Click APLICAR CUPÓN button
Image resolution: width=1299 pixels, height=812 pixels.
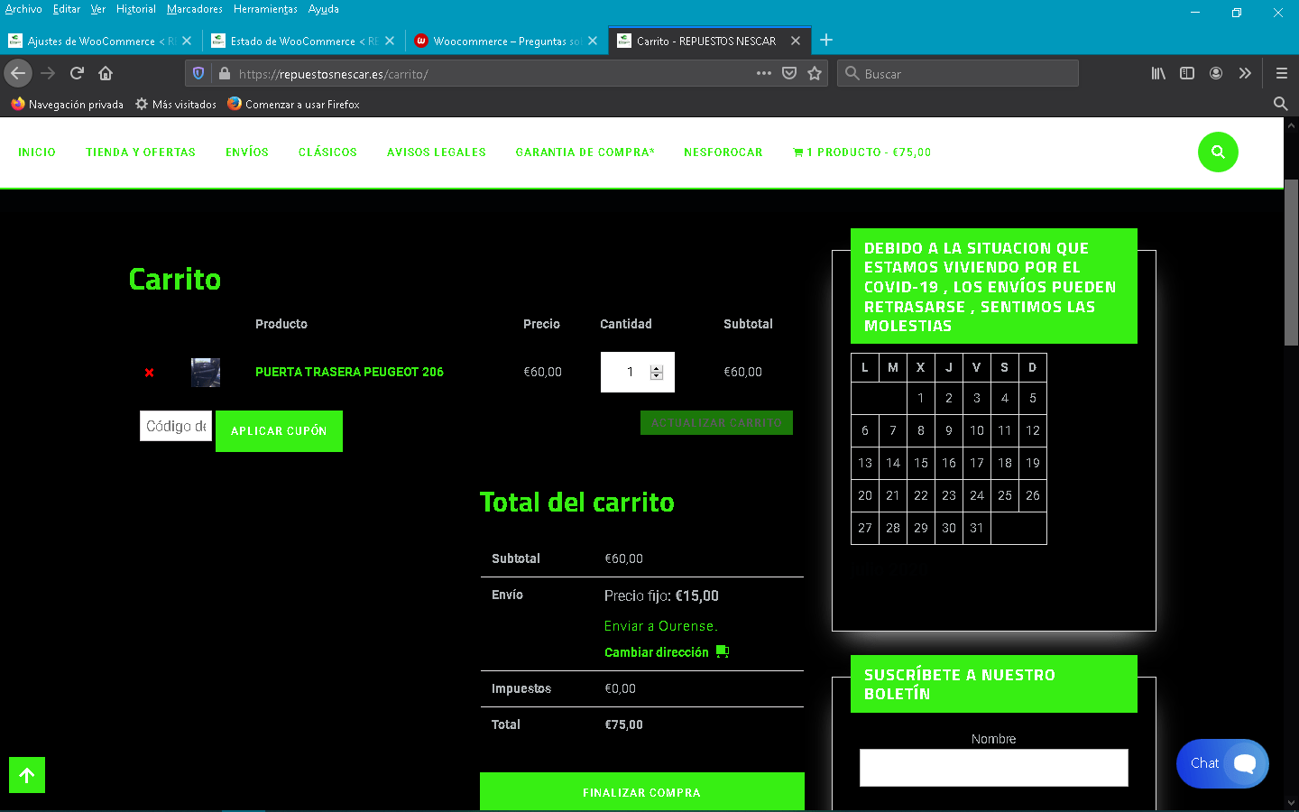[279, 431]
